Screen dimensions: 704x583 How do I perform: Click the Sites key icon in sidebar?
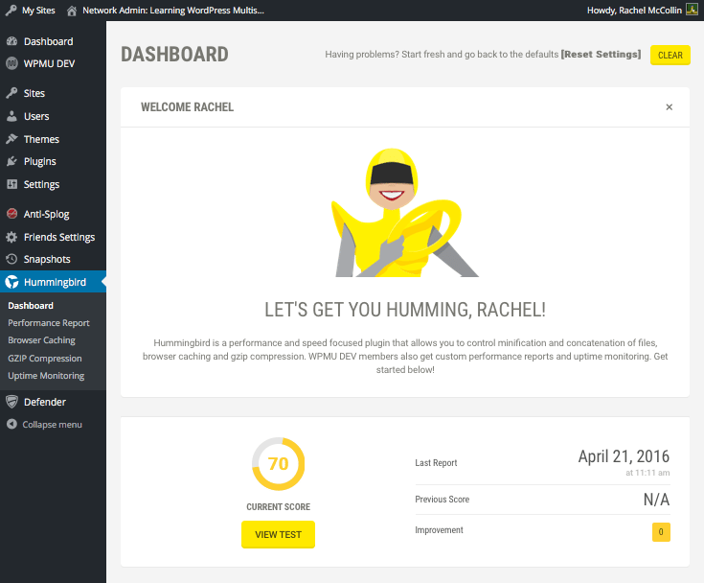click(12, 93)
